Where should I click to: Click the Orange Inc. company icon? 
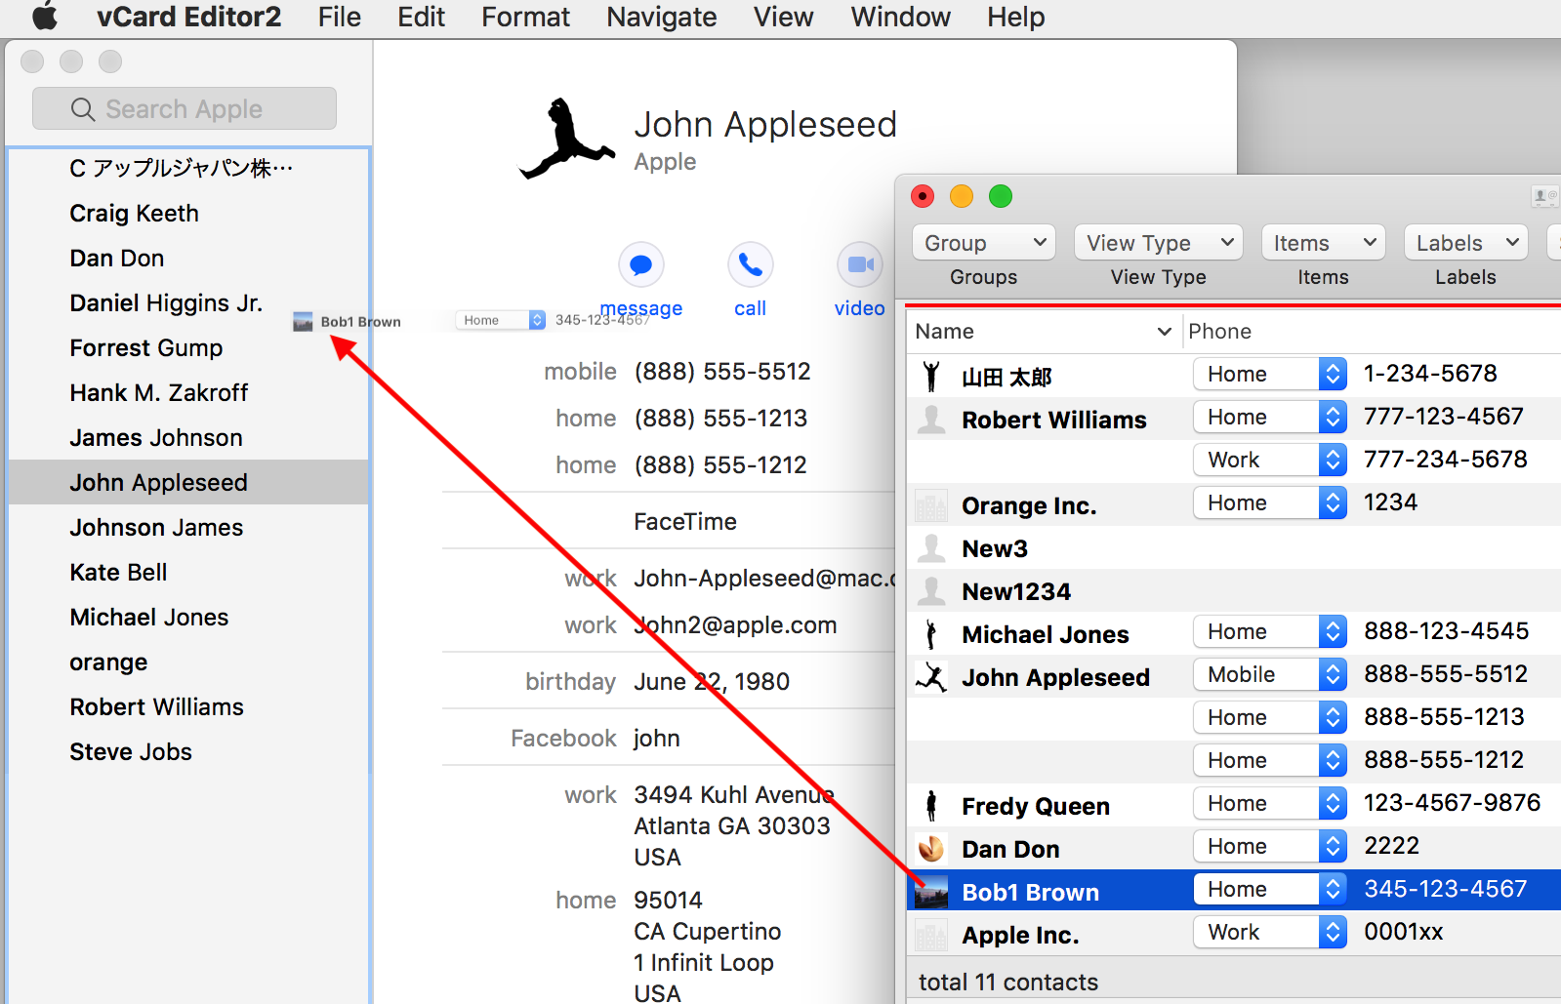[x=931, y=504]
